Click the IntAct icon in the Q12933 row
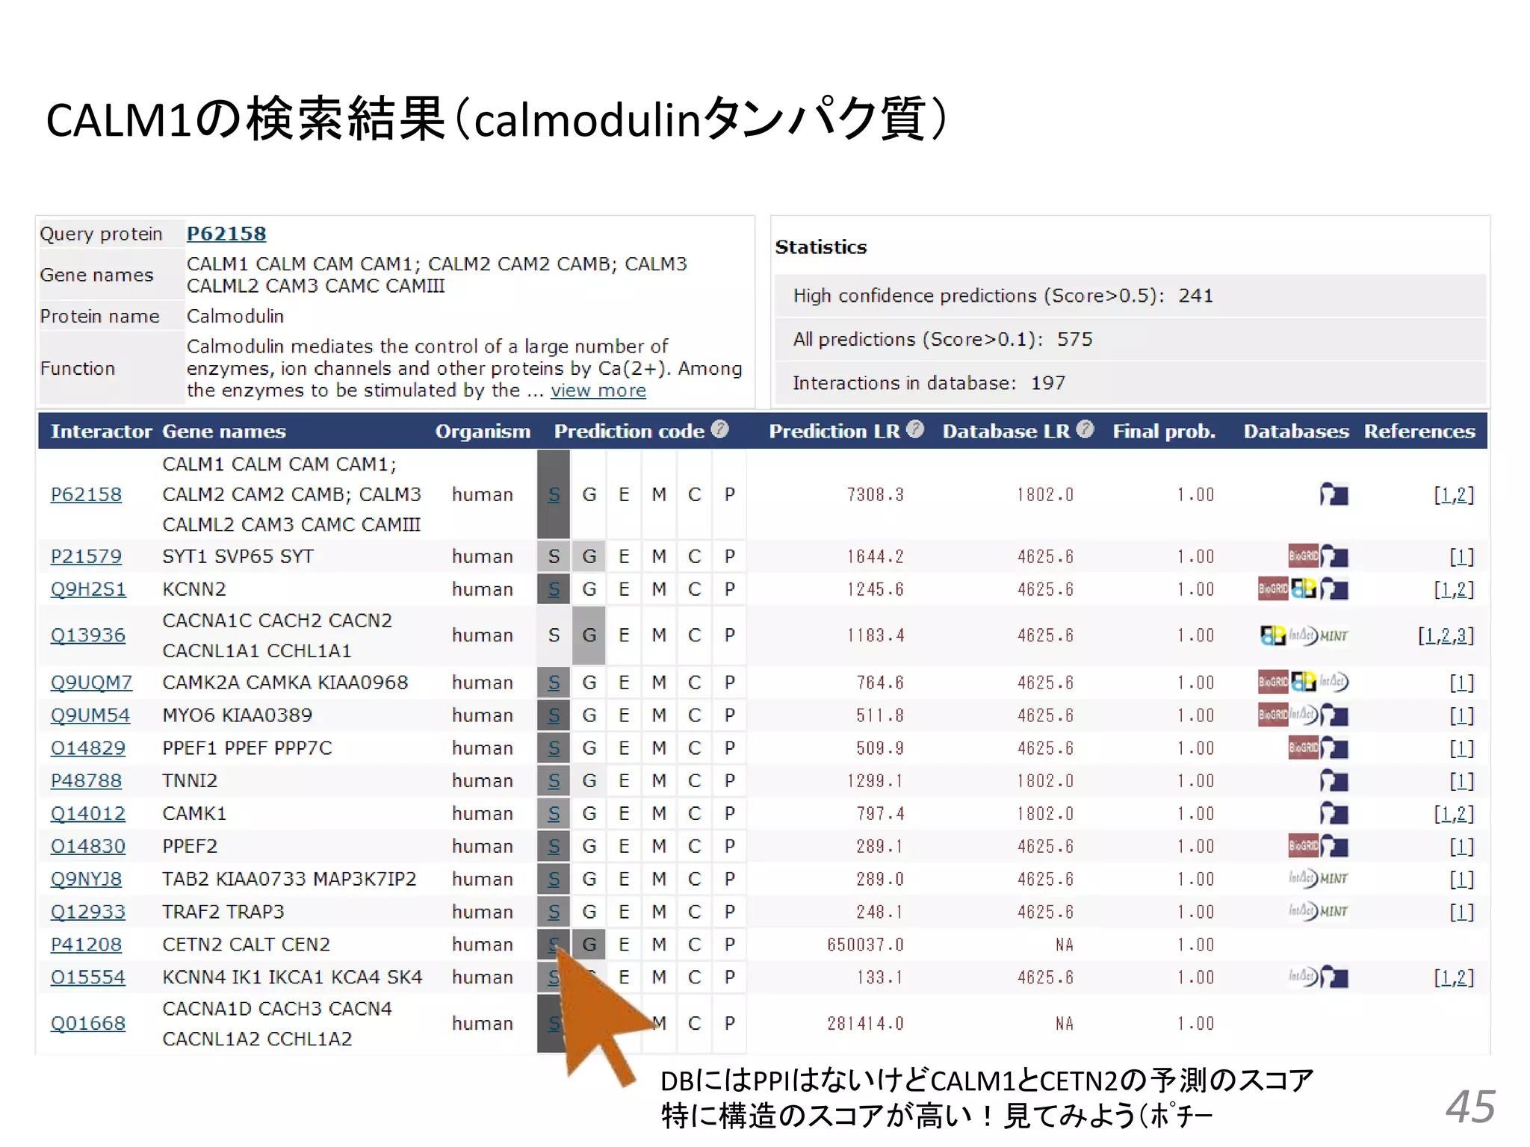This screenshot has width=1530, height=1147. click(1303, 911)
